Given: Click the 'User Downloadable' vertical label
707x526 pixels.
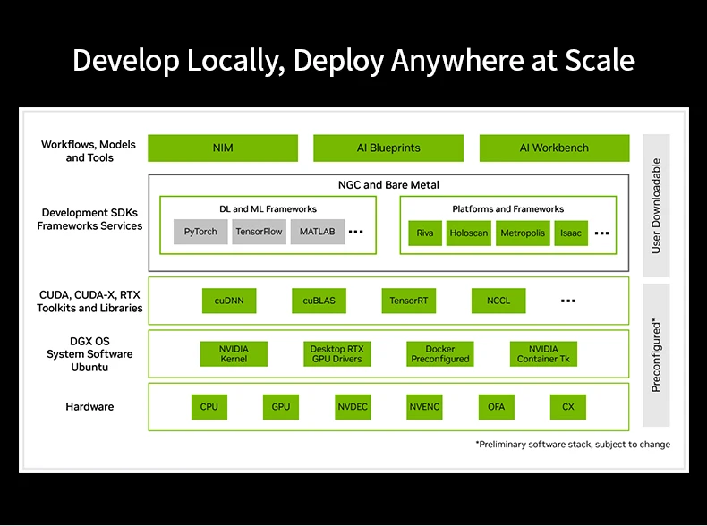Looking at the screenshot, I should tap(656, 206).
